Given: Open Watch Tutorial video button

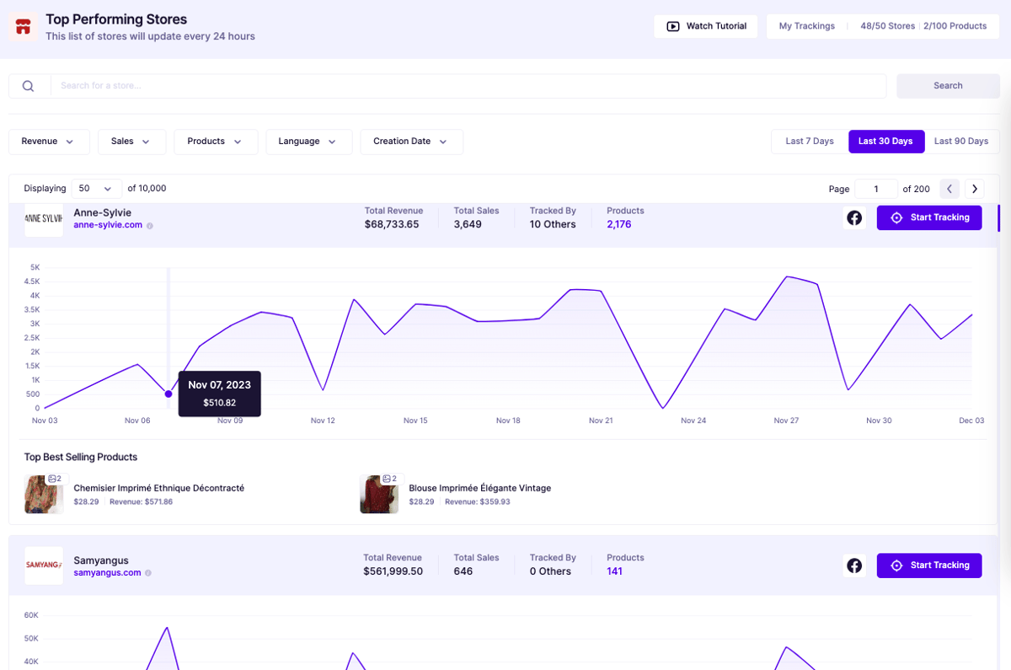Looking at the screenshot, I should click(x=706, y=26).
